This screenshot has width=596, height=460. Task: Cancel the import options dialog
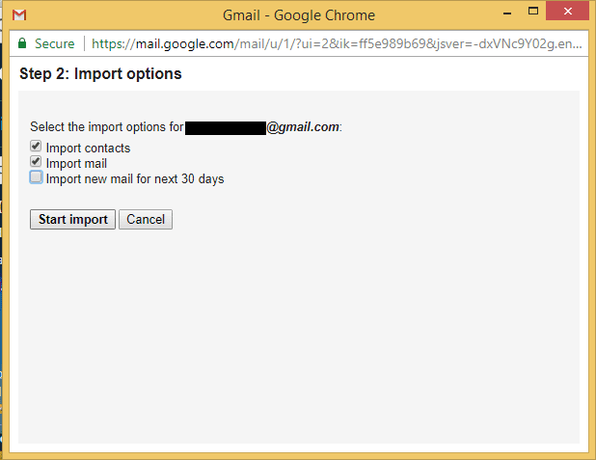pyautogui.click(x=146, y=219)
